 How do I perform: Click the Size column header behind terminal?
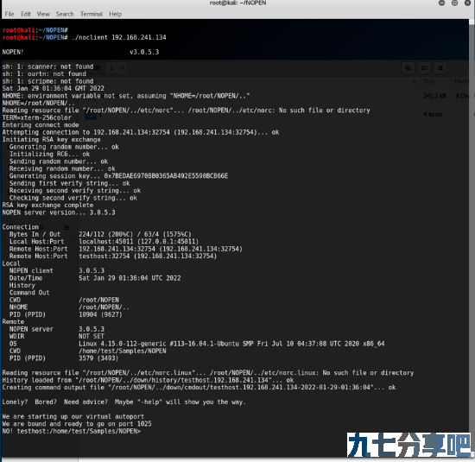428,81
